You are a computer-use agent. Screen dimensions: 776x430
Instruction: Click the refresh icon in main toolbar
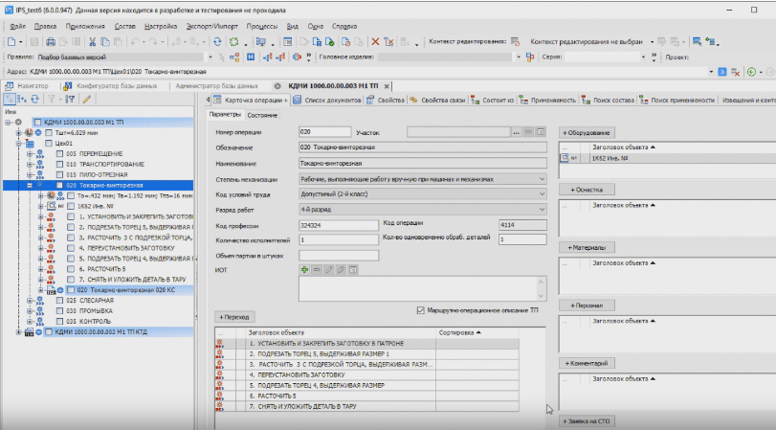pos(219,42)
